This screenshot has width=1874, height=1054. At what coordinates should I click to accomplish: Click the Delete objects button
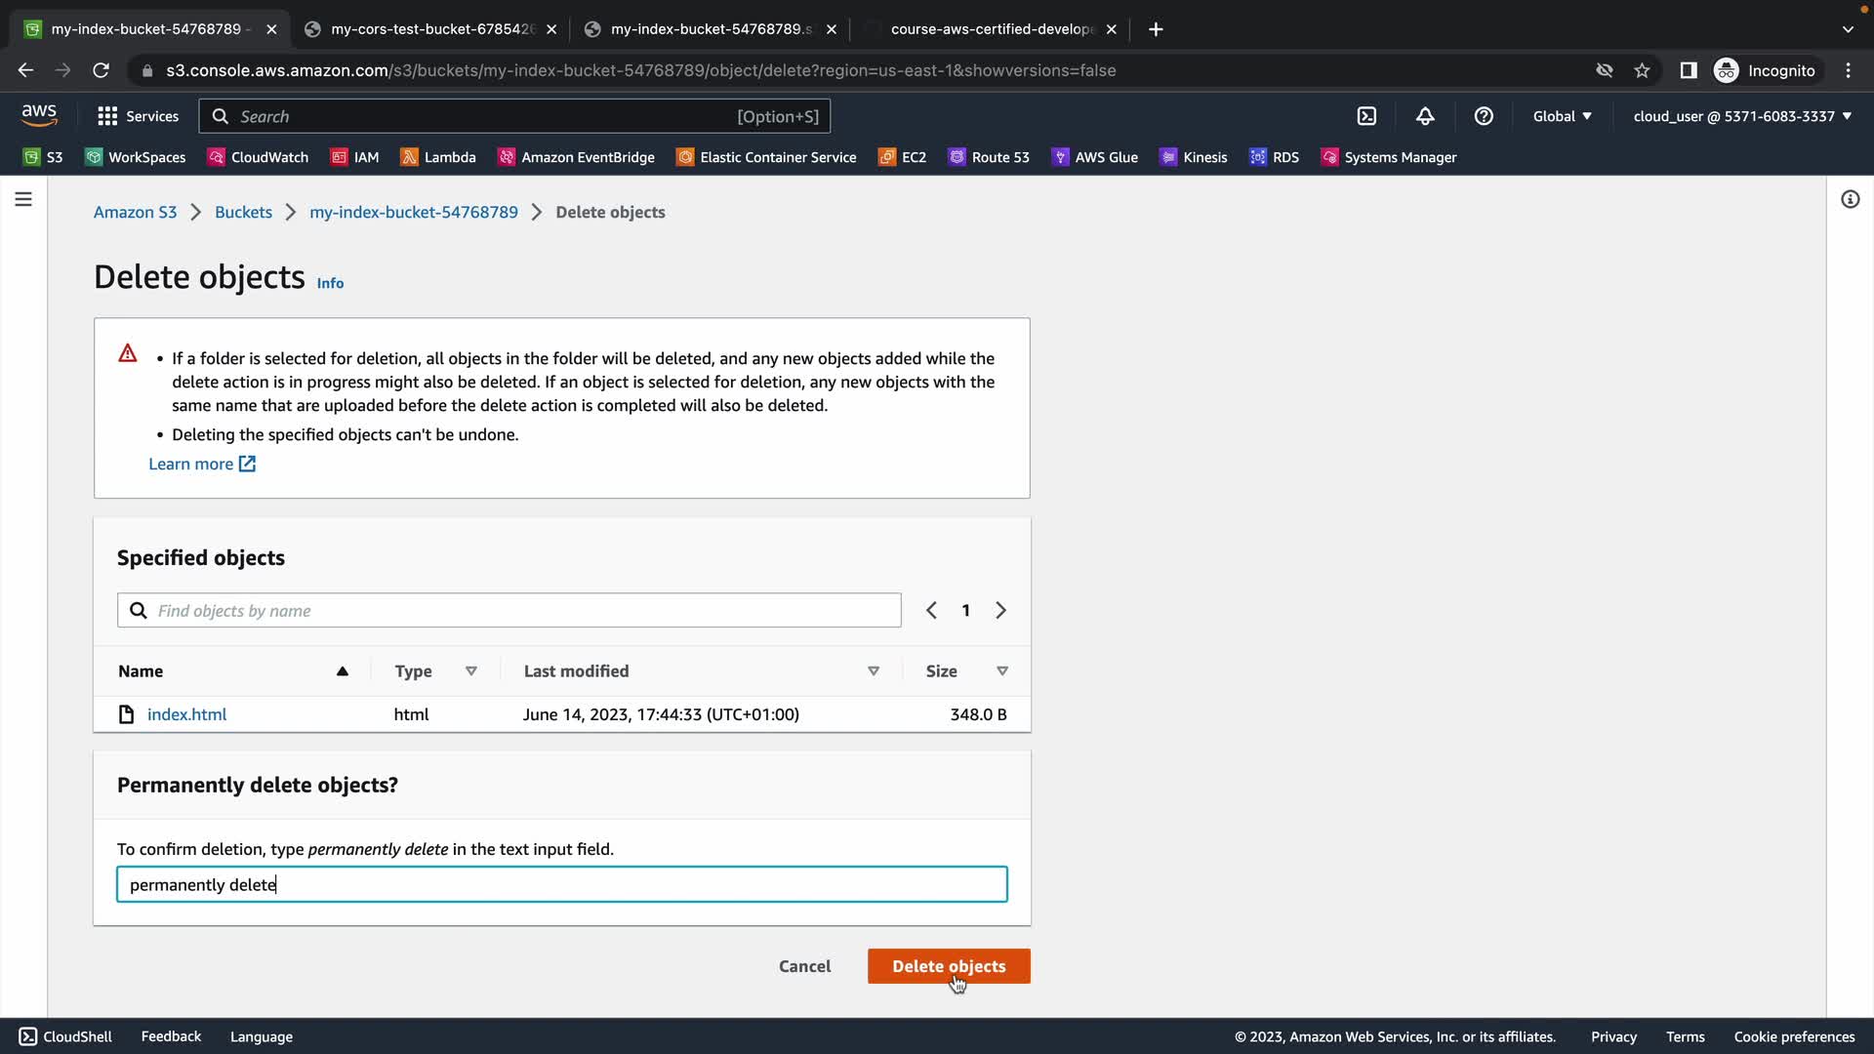click(x=948, y=966)
